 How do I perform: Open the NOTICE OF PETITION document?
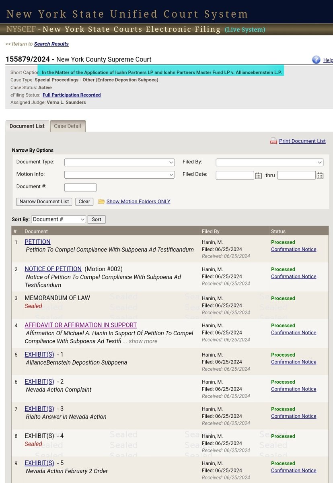(53, 269)
